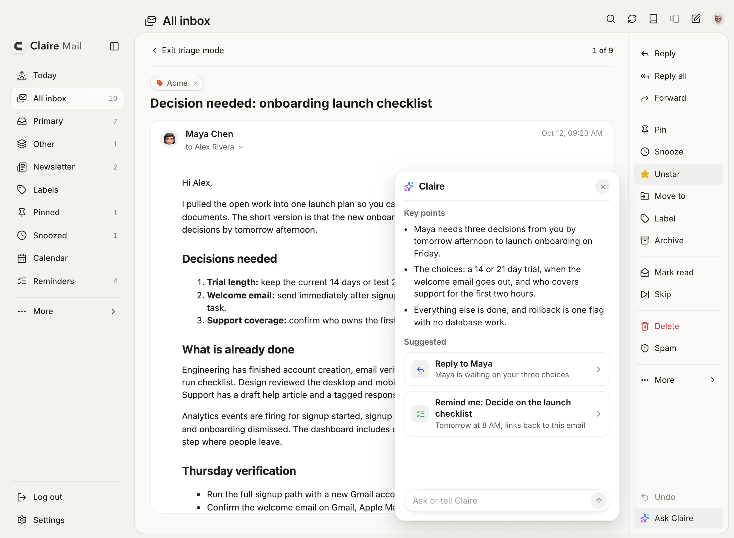734x538 pixels.
Task: Open the Move to folder picker
Action: pos(678,196)
